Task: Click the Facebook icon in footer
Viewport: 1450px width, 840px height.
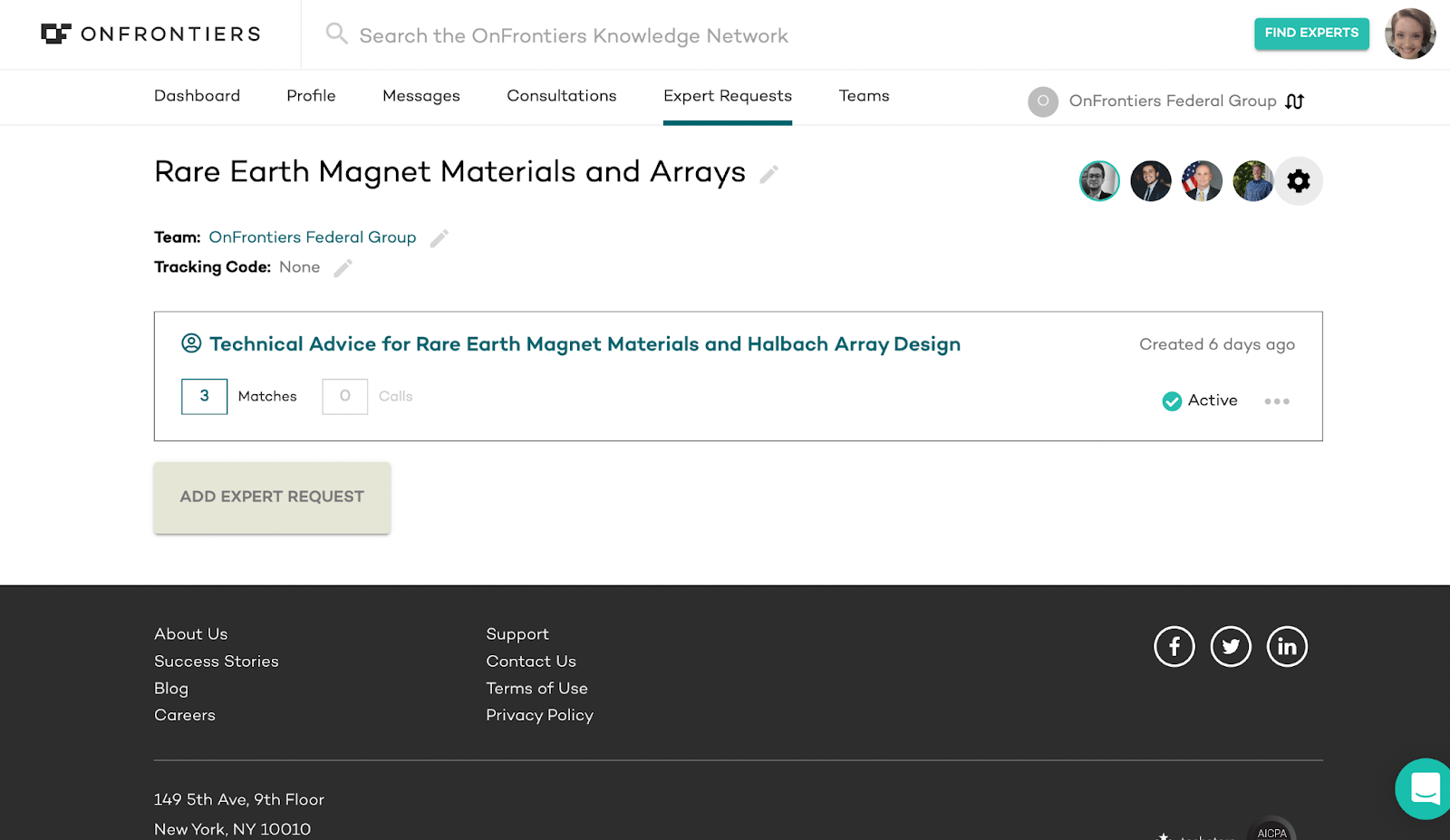Action: pos(1174,647)
